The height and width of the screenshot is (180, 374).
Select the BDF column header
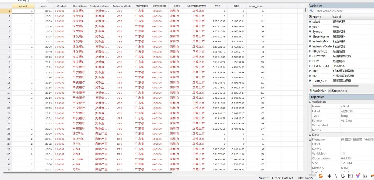click(x=237, y=6)
